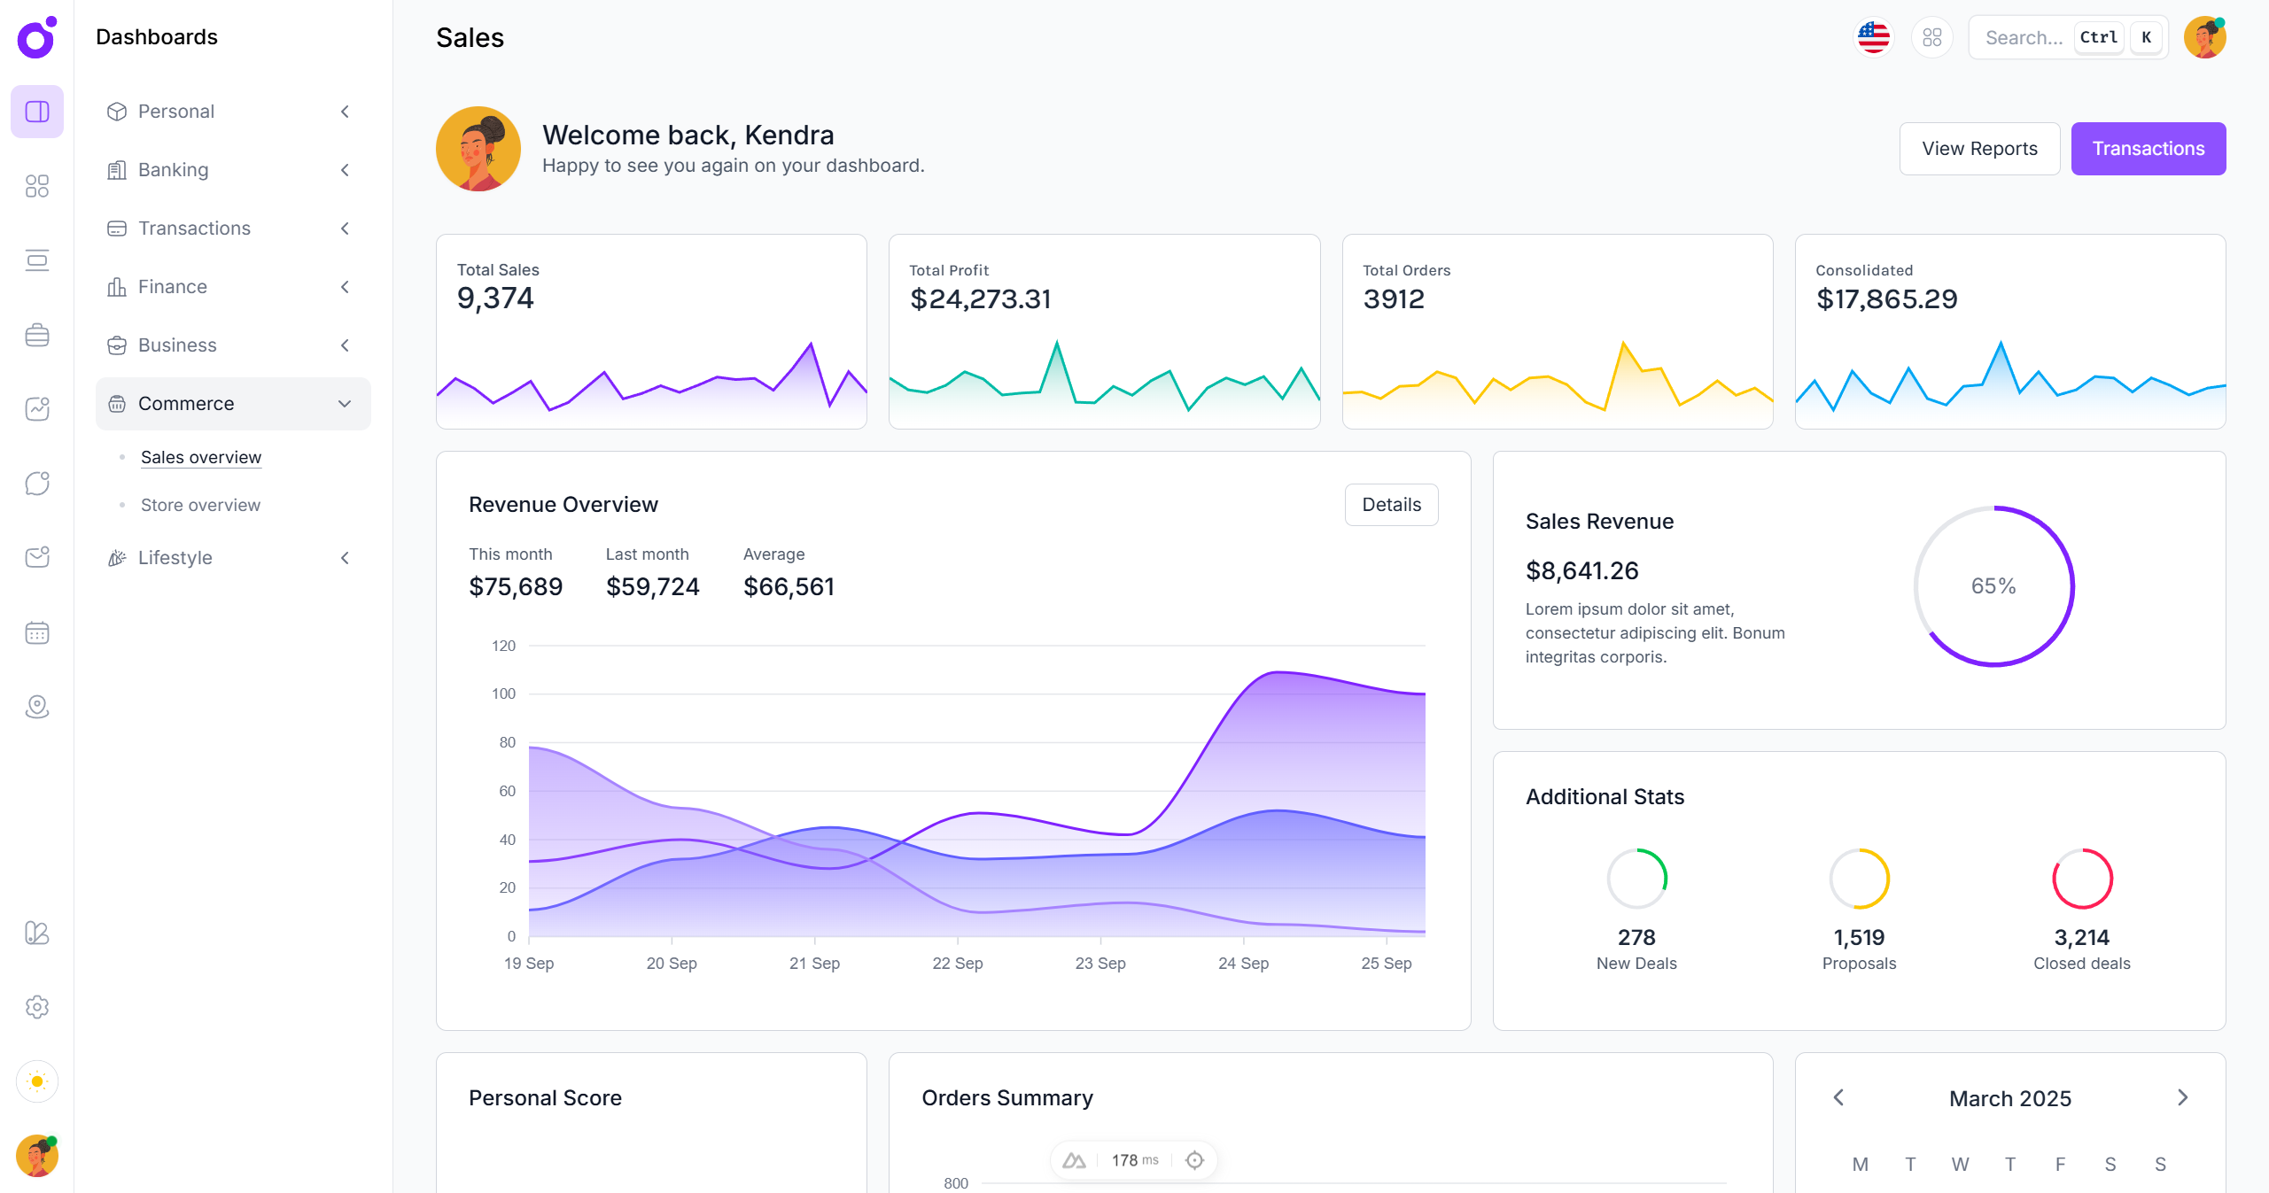The image size is (2269, 1193).
Task: Expand the Banking section
Action: click(345, 169)
